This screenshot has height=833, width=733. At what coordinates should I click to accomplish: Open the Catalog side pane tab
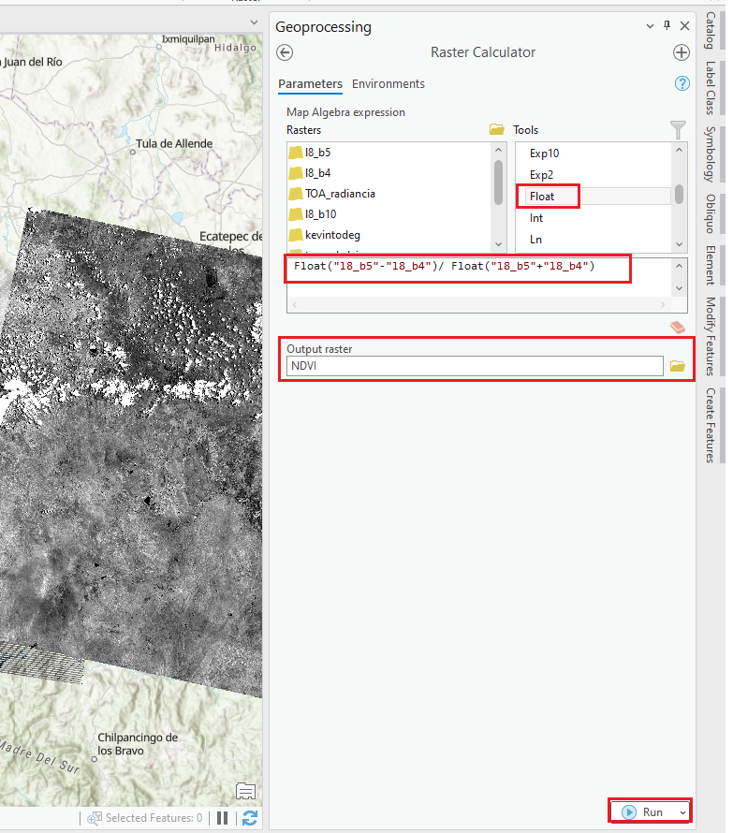click(711, 31)
